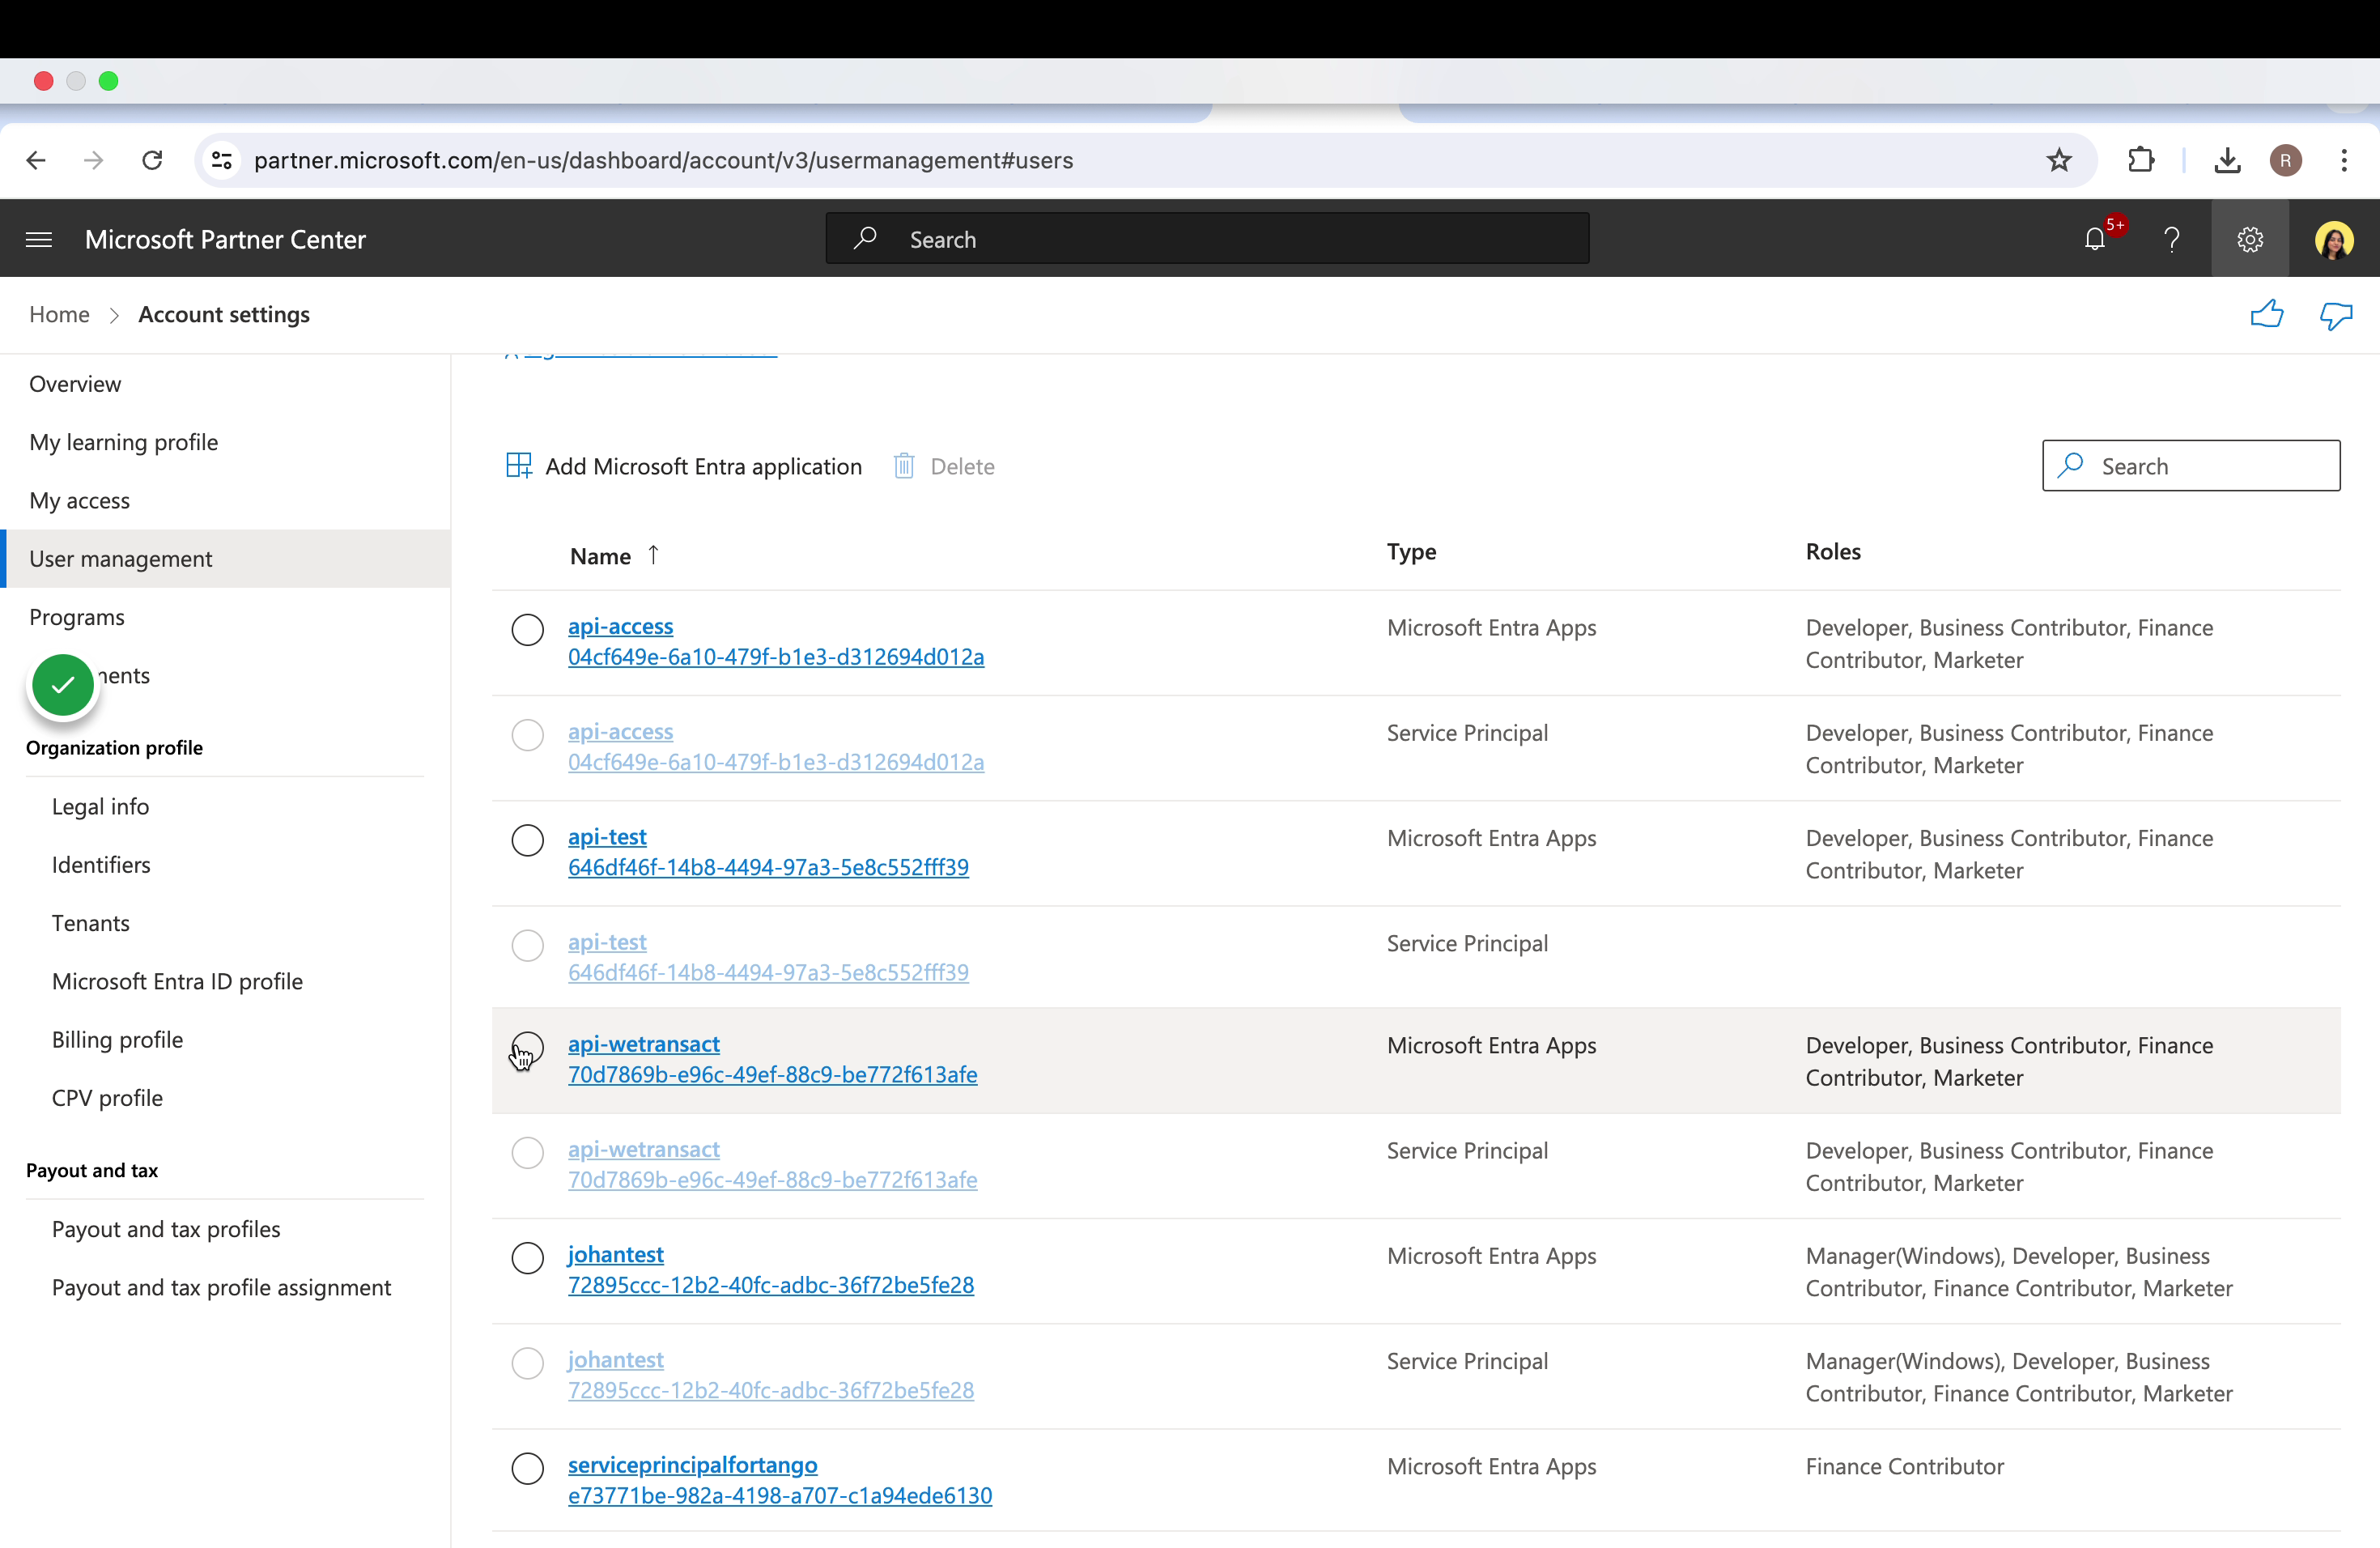View site information icon in address bar
This screenshot has height=1548, width=2380.
(x=222, y=160)
